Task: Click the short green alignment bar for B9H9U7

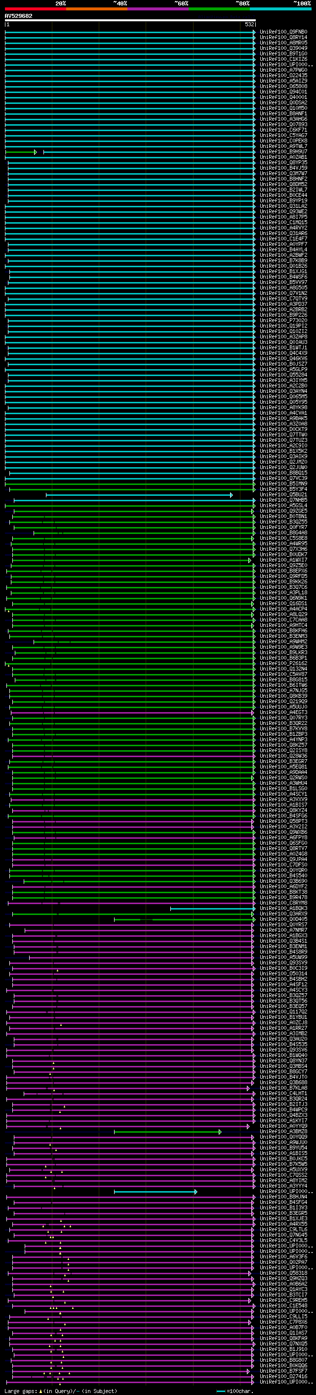Action: (x=21, y=152)
